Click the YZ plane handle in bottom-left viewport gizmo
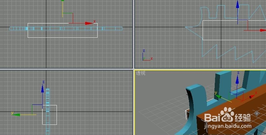 tap(37, 110)
